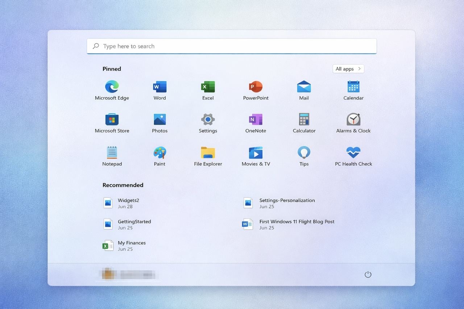The width and height of the screenshot is (464, 309).
Task: Click the Calendar app icon
Action: tap(353, 87)
